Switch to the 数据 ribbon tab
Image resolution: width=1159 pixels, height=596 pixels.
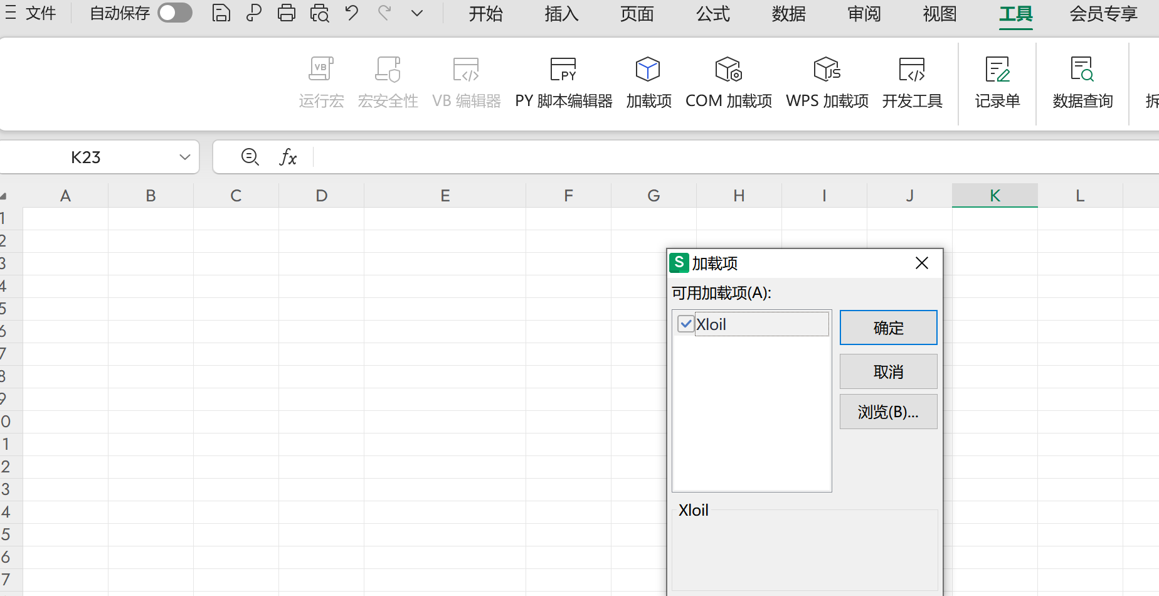pyautogui.click(x=788, y=14)
